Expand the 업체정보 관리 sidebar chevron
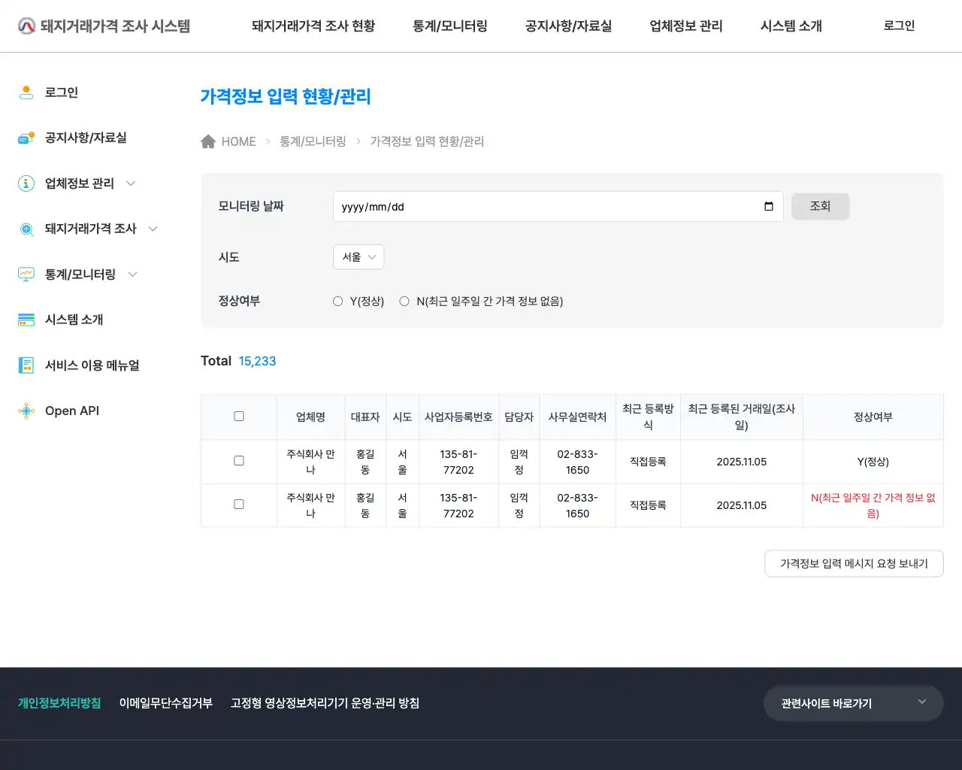The width and height of the screenshot is (962, 770). pyautogui.click(x=131, y=183)
